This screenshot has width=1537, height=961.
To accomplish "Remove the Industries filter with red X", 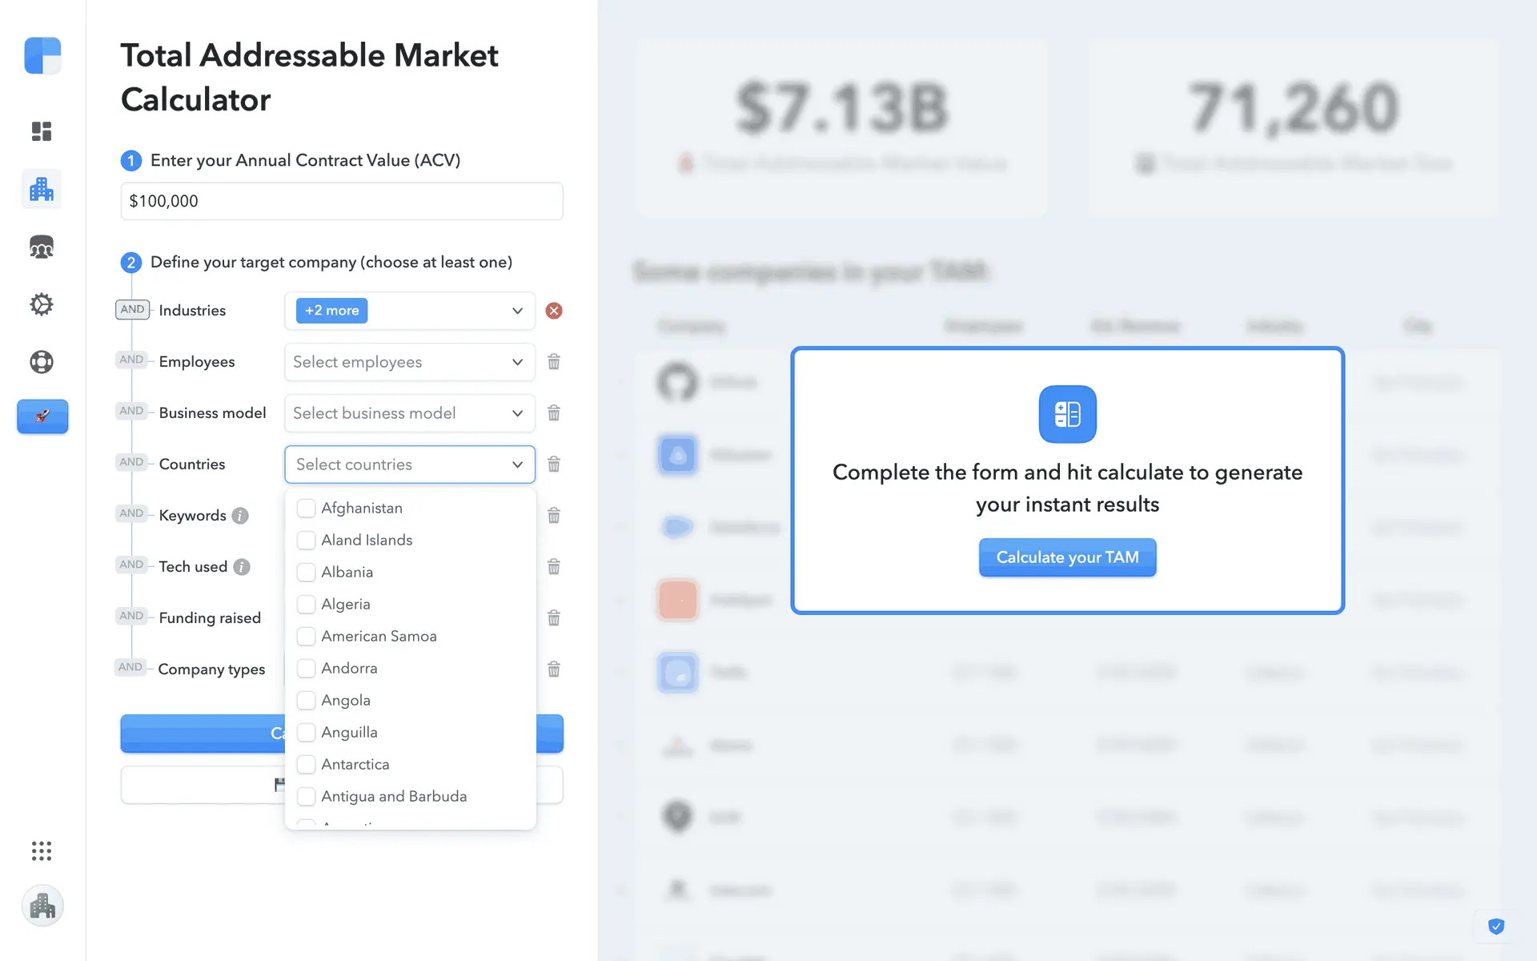I will pyautogui.click(x=554, y=311).
